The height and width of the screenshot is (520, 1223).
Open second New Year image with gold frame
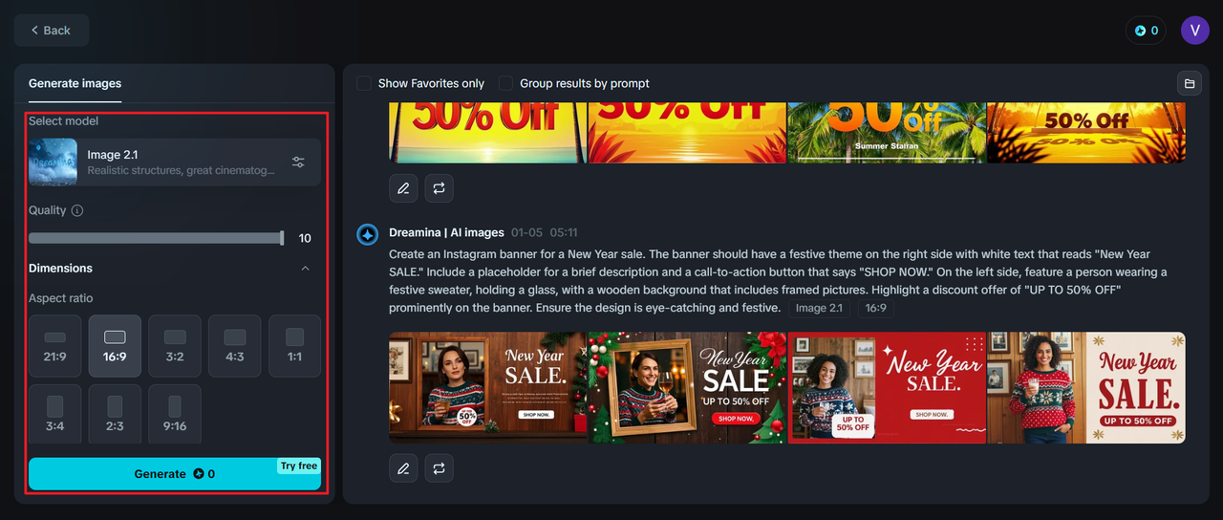687,388
